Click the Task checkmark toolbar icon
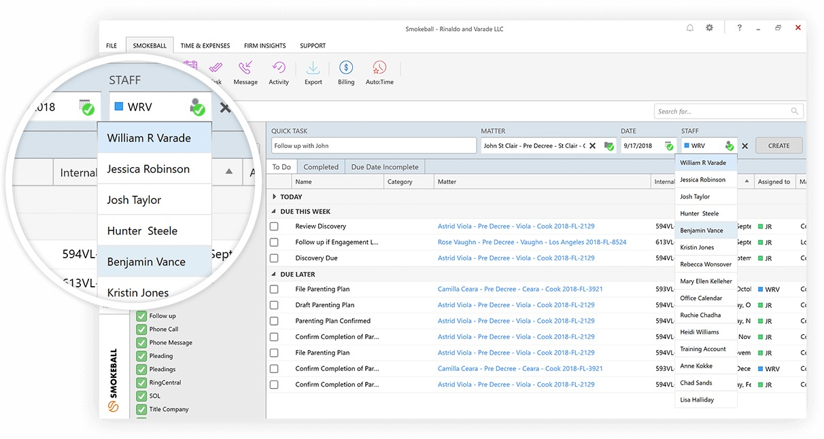This screenshot has height=439, width=824. pyautogui.click(x=216, y=68)
